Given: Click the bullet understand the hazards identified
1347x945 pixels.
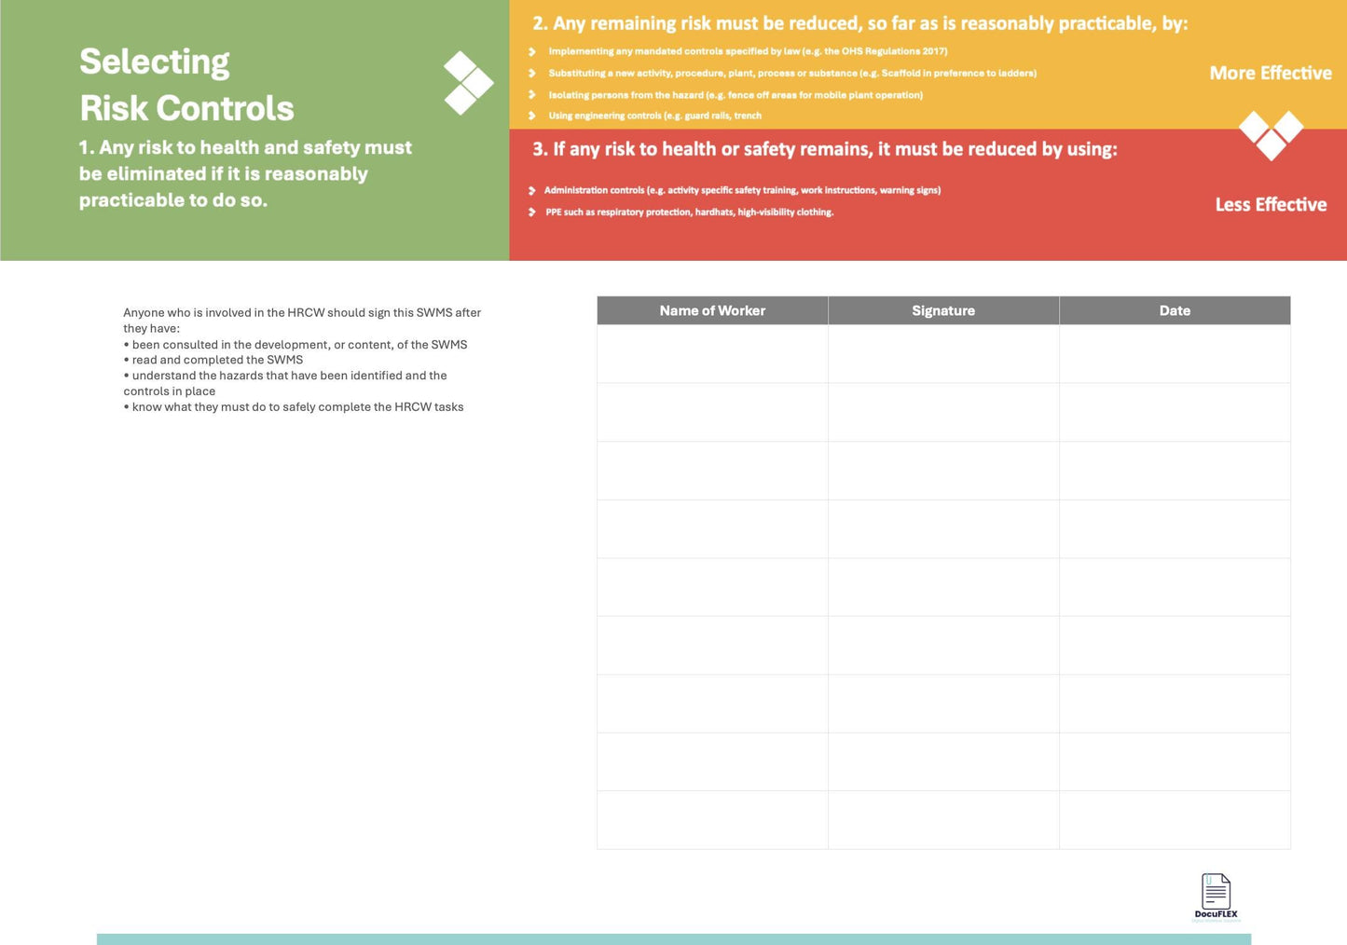Looking at the screenshot, I should [x=285, y=383].
